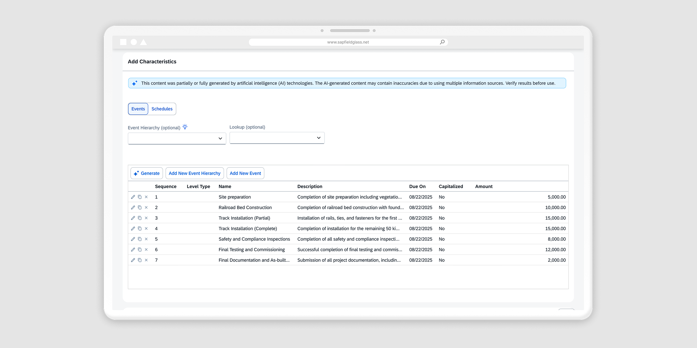The image size is (697, 348).
Task: Copy the Site preparation event row
Action: [140, 197]
